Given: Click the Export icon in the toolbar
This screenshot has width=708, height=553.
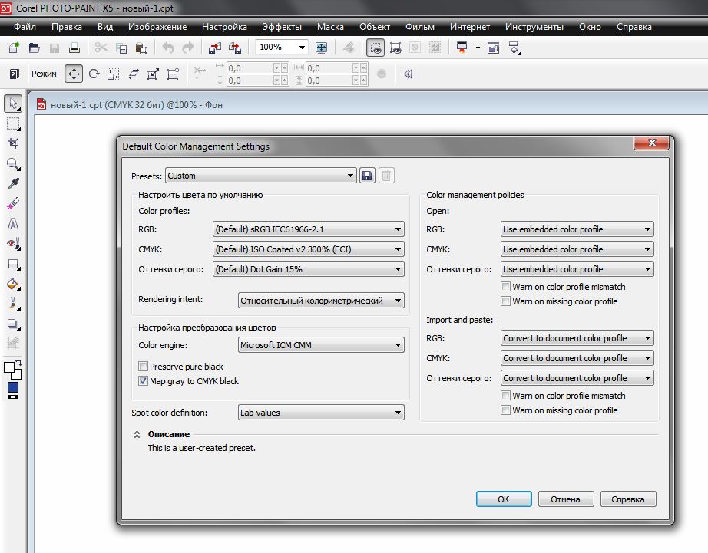Looking at the screenshot, I should [235, 48].
